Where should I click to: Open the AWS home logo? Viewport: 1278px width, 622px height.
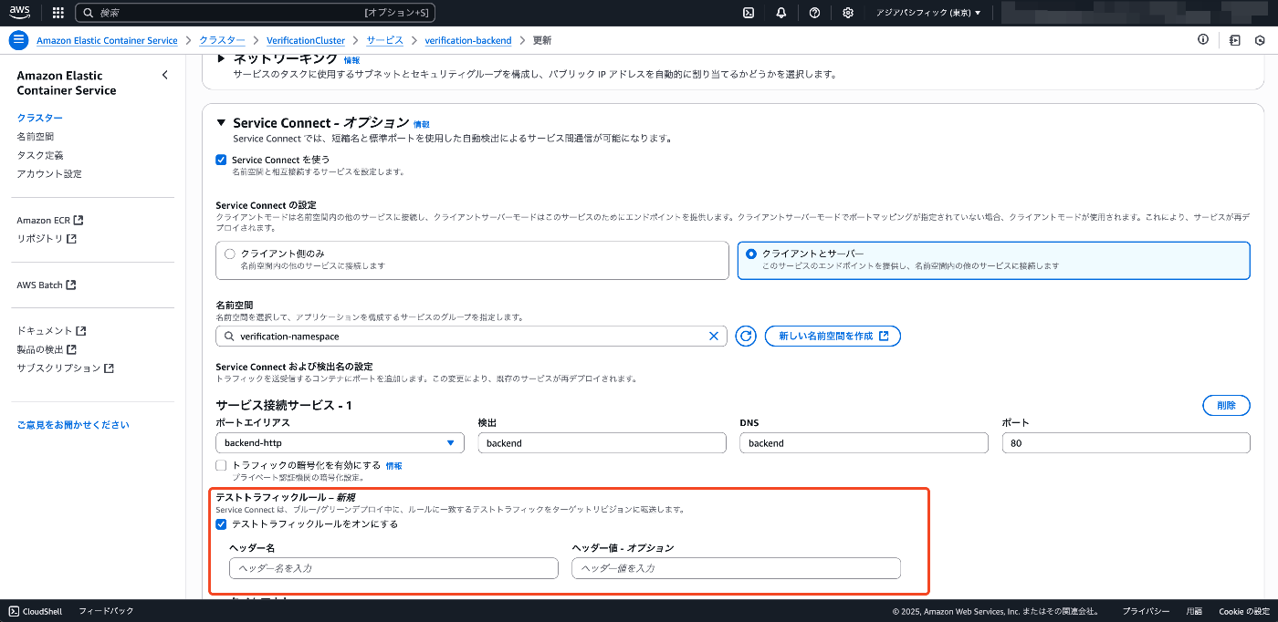tap(21, 13)
